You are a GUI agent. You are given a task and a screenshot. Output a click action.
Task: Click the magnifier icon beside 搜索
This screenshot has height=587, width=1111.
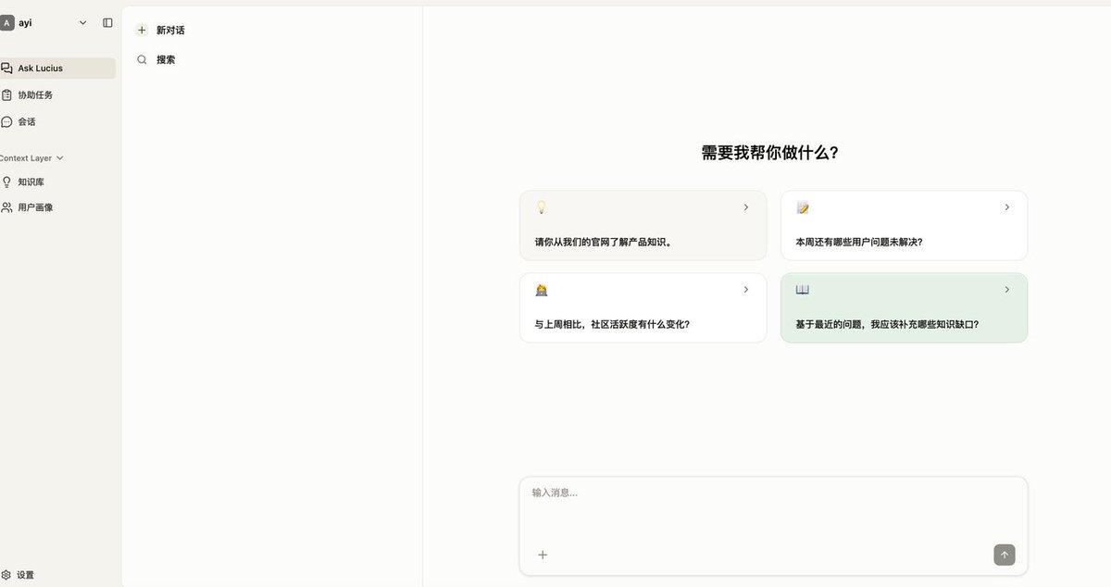142,59
